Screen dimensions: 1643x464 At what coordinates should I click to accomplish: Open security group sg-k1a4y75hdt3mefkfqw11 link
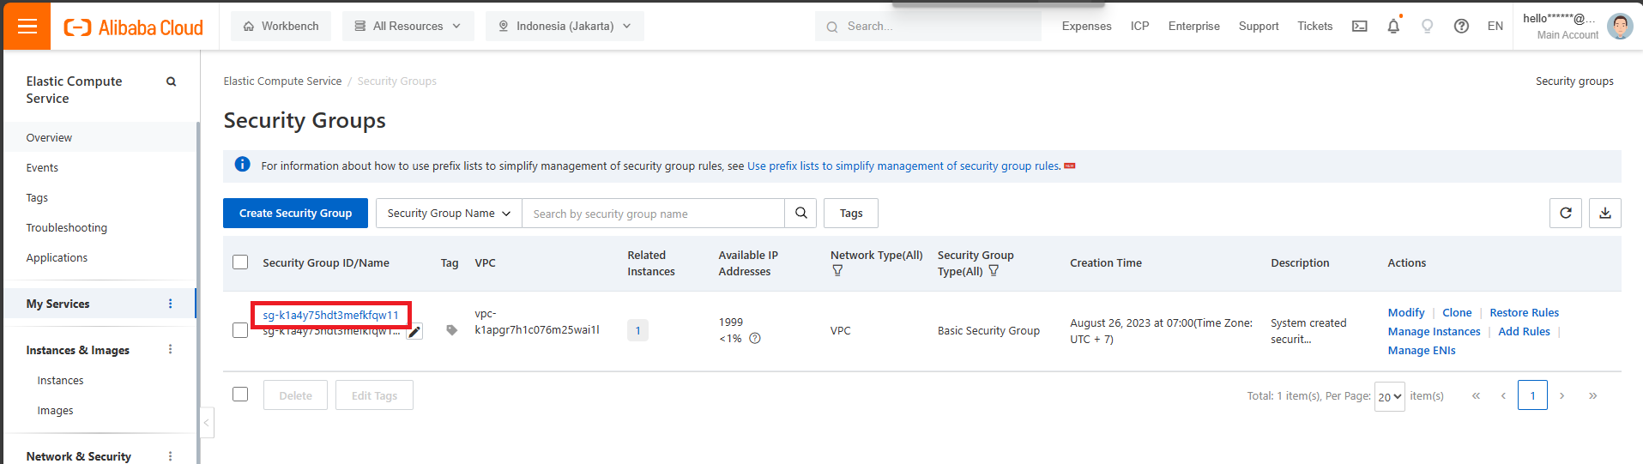331,315
